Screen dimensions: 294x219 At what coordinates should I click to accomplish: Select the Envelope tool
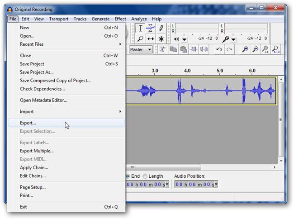151,28
